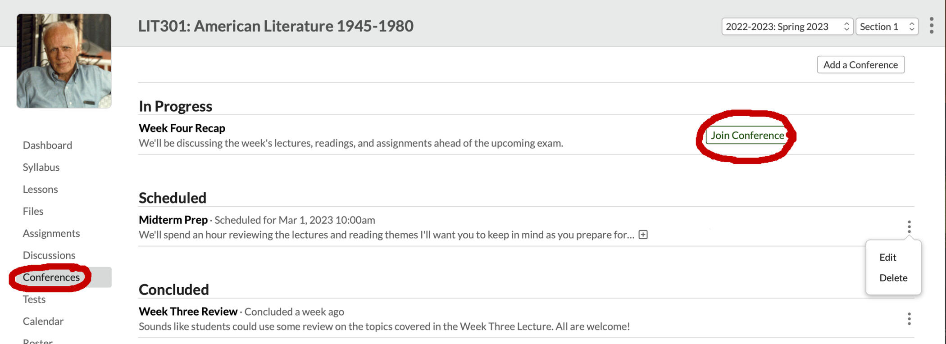Open Files in the course navigation

(33, 212)
